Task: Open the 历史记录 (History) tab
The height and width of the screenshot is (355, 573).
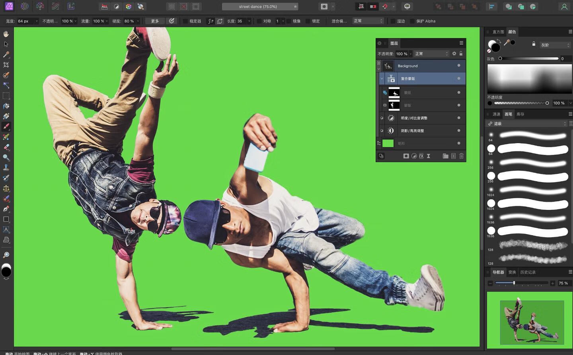Action: click(x=528, y=272)
